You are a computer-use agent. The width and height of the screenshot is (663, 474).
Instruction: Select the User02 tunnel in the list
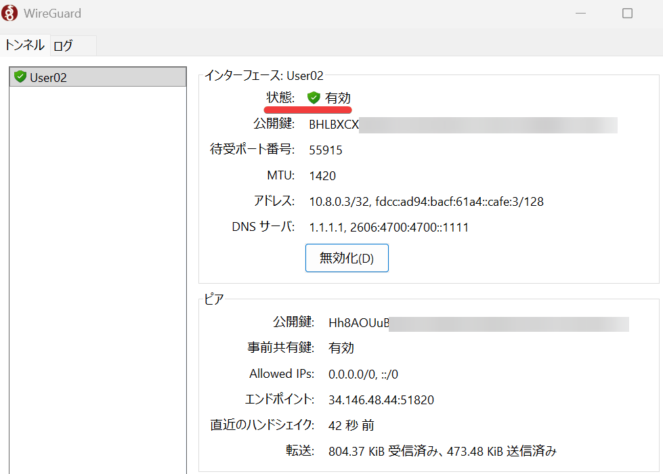pos(98,77)
